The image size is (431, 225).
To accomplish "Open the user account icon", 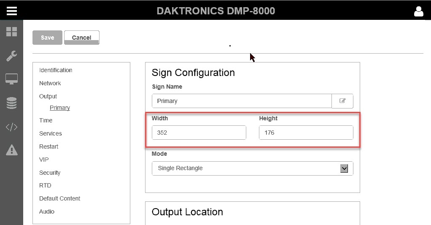I will pos(418,11).
